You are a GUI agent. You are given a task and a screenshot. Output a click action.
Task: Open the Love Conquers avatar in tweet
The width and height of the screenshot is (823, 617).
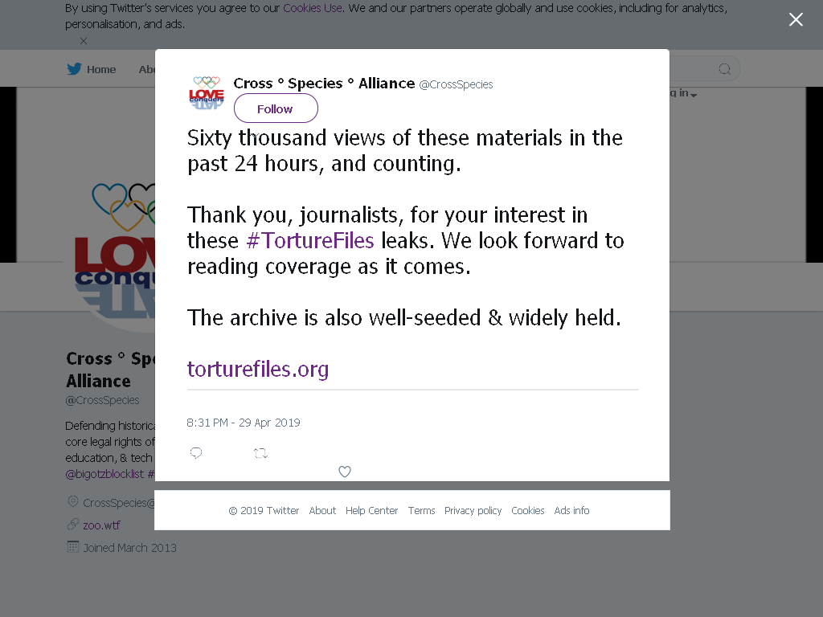207,93
